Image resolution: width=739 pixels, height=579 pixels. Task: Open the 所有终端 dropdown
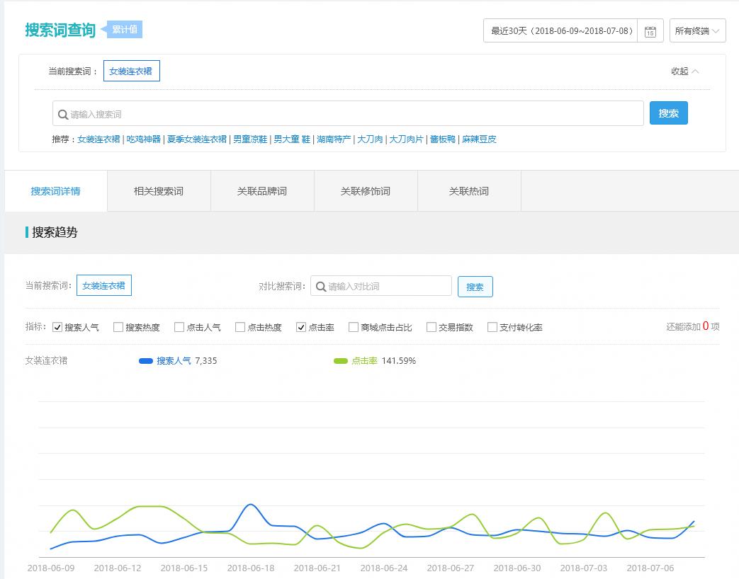(x=697, y=30)
